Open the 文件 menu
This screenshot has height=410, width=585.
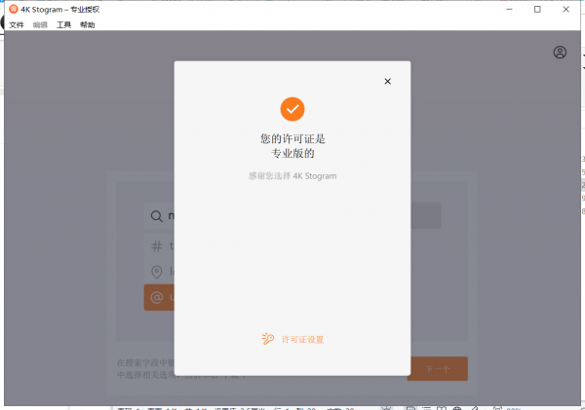click(17, 25)
